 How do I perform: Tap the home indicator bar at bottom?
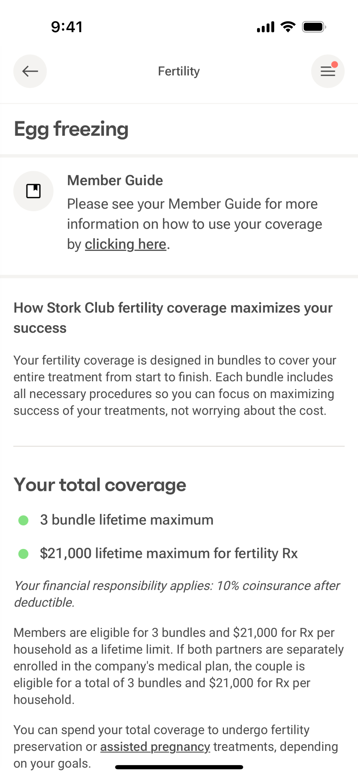point(179,767)
